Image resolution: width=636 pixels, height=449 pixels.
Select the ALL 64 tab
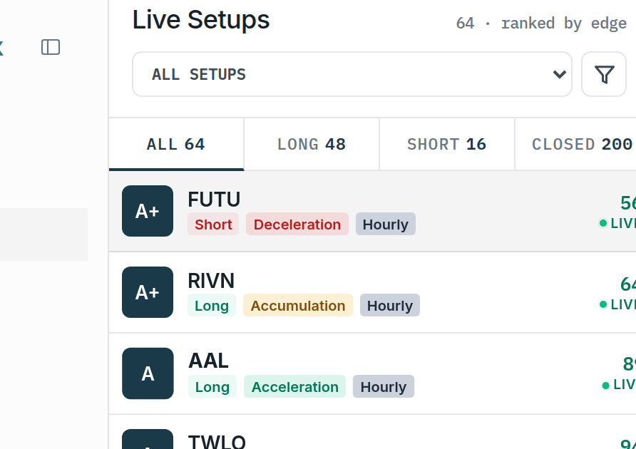click(x=176, y=145)
